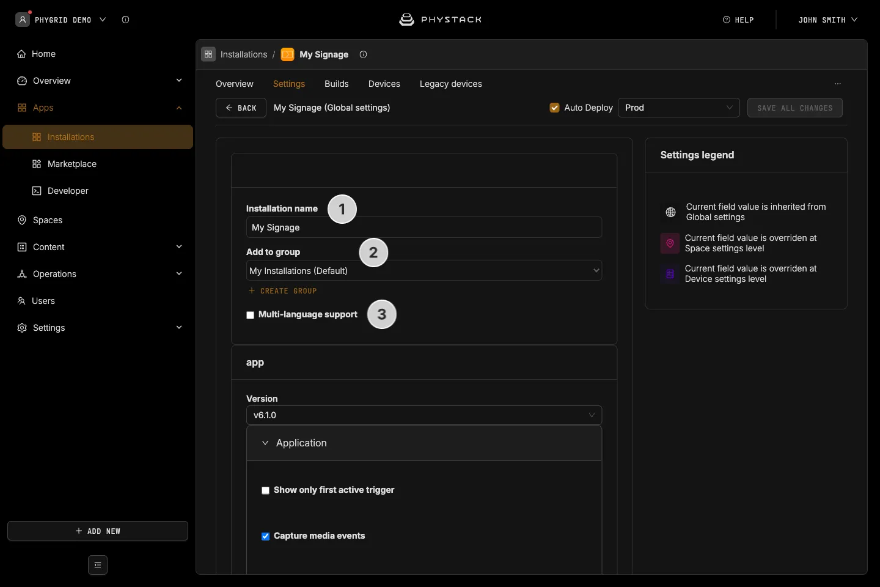Collapse the Application section chevron
The image size is (880, 587).
click(x=265, y=443)
